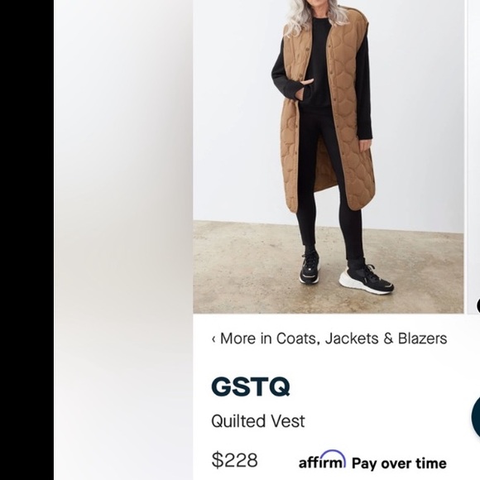Click the Affirm logo
480x480 pixels.
pyautogui.click(x=323, y=460)
